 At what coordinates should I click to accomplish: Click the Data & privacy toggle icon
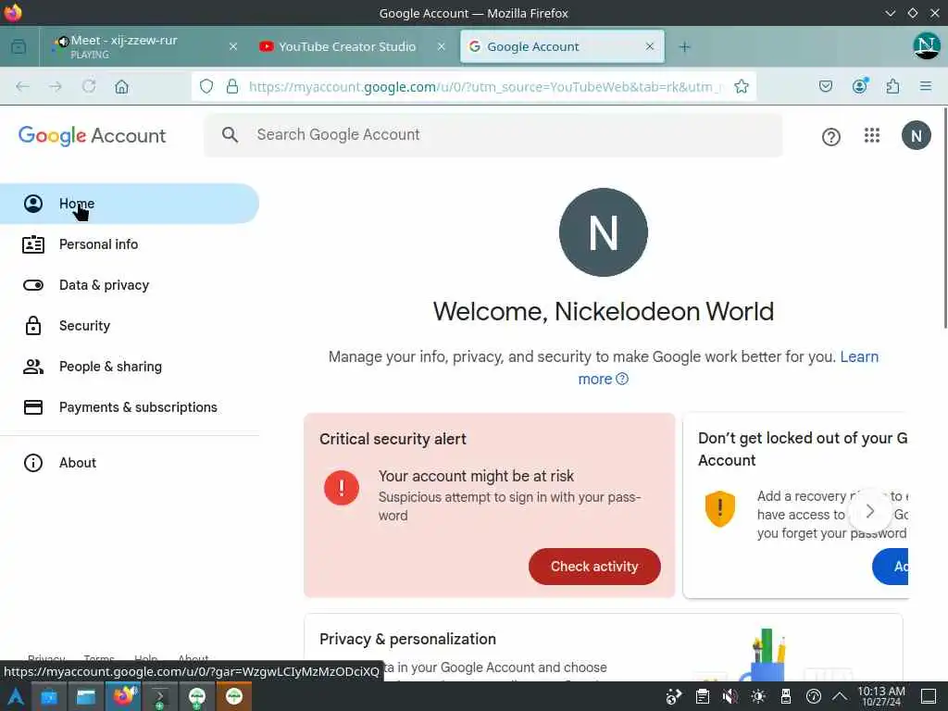[x=33, y=285]
